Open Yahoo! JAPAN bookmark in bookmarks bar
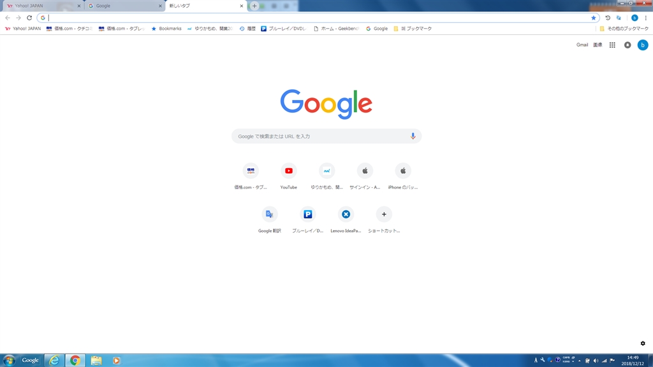The height and width of the screenshot is (367, 653). 23,29
